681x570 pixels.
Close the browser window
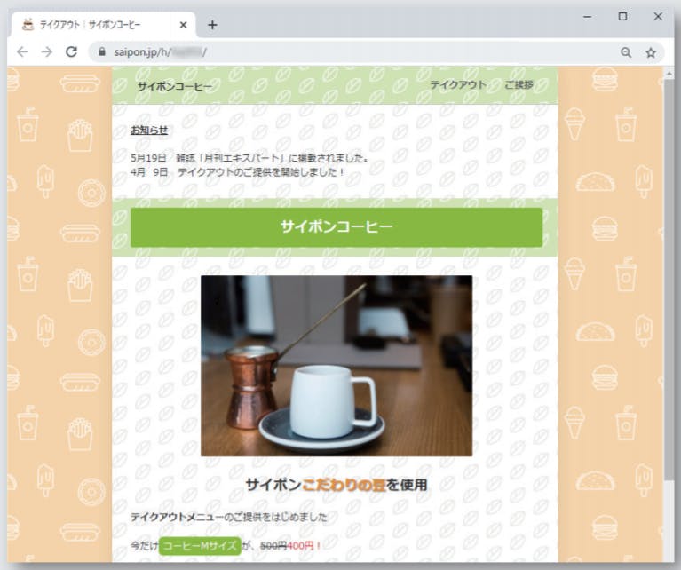click(x=658, y=17)
